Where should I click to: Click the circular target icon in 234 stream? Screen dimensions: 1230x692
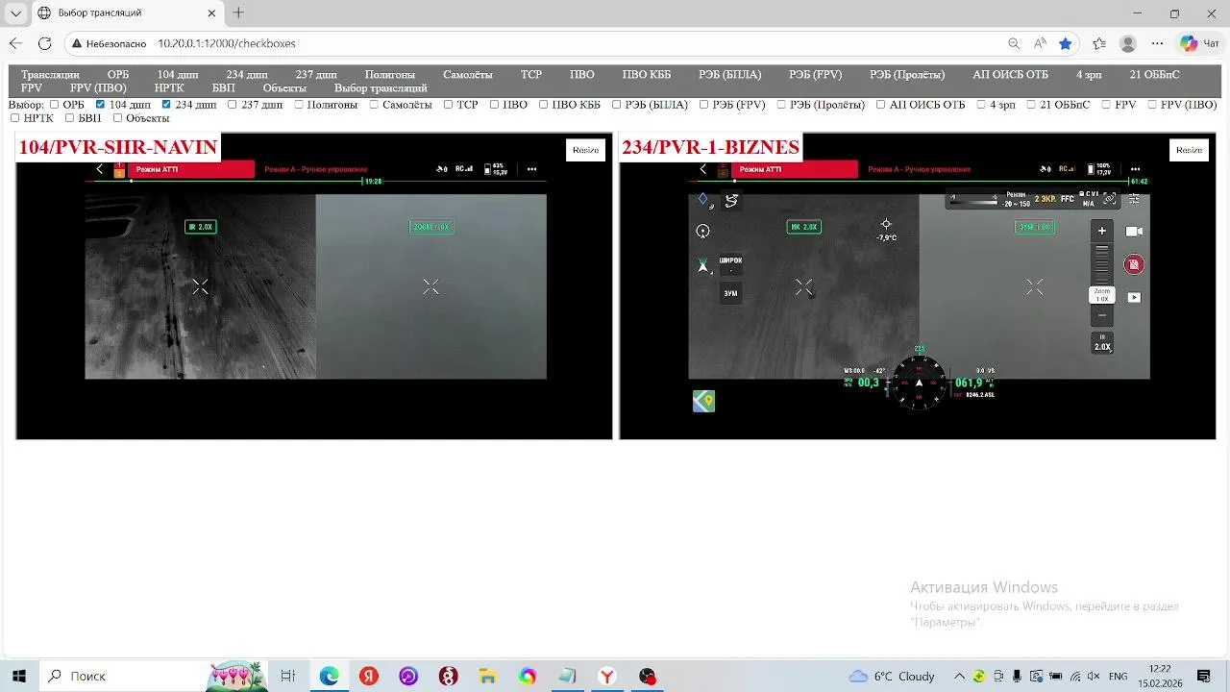coord(702,231)
